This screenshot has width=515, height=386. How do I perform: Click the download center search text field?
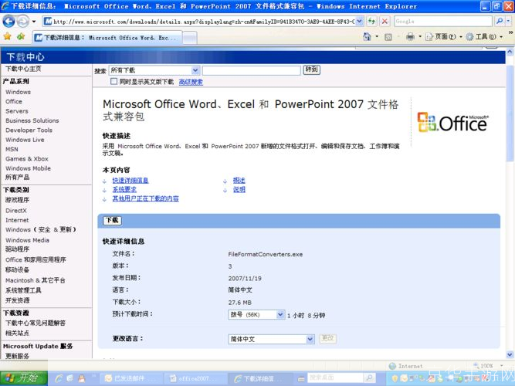pos(252,70)
